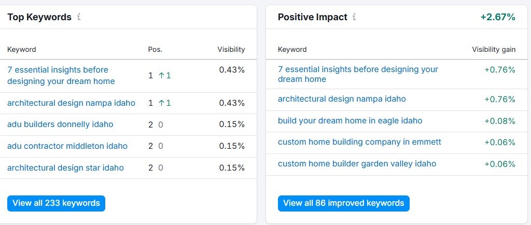The height and width of the screenshot is (225, 531).
Task: Open View all 86 improved keywords button
Action: (x=344, y=203)
